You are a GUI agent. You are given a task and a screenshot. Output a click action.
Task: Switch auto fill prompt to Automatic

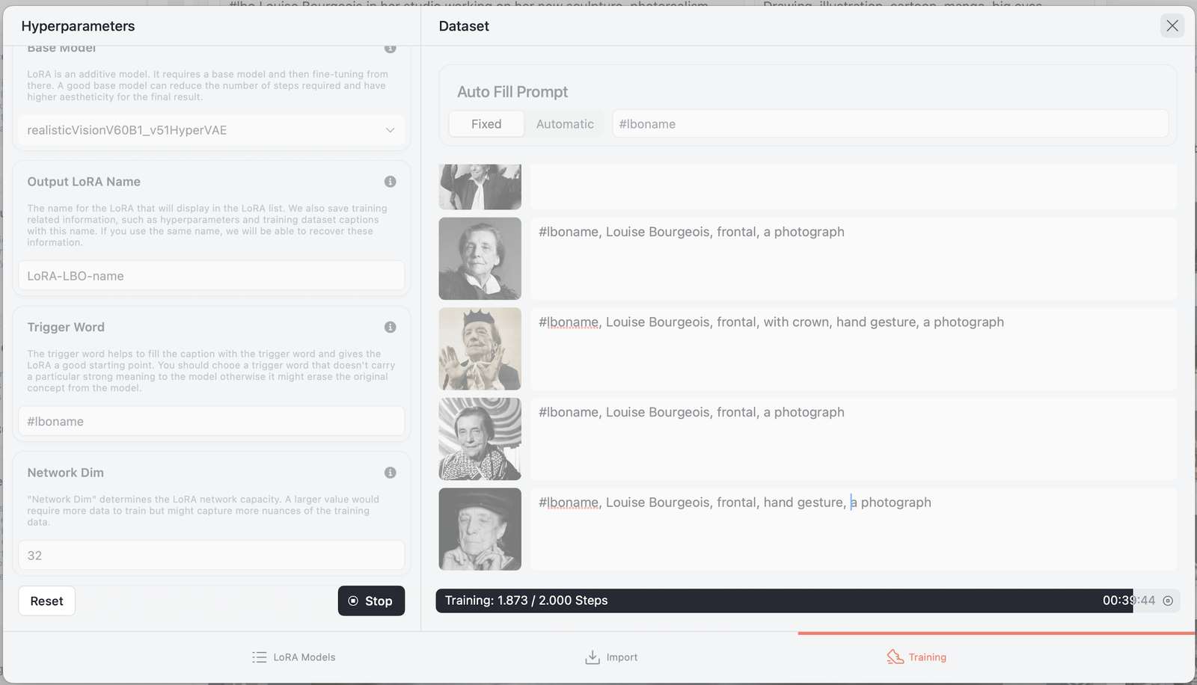click(x=565, y=124)
